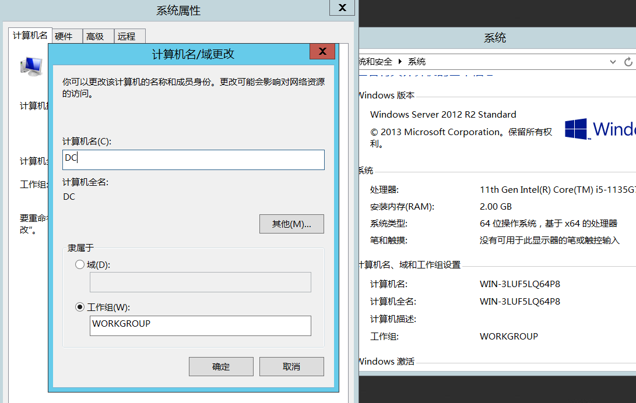Go to the 系统和安全 breadcrumb
The height and width of the screenshot is (403, 636).
tap(376, 62)
